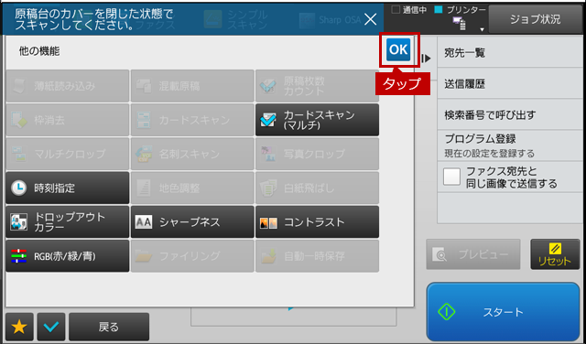Click the yellow リセット reset button
586x344 pixels.
coord(555,254)
